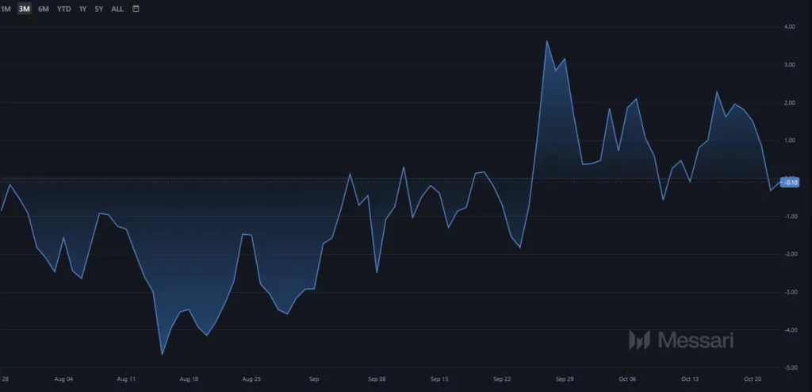Show ALL historical data range
Viewport: 812px width, 392px height.
(x=117, y=9)
